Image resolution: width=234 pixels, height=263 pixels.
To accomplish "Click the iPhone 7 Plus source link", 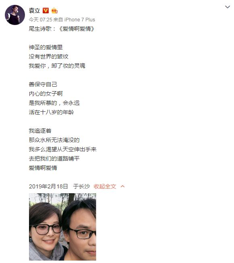I will click(80, 20).
